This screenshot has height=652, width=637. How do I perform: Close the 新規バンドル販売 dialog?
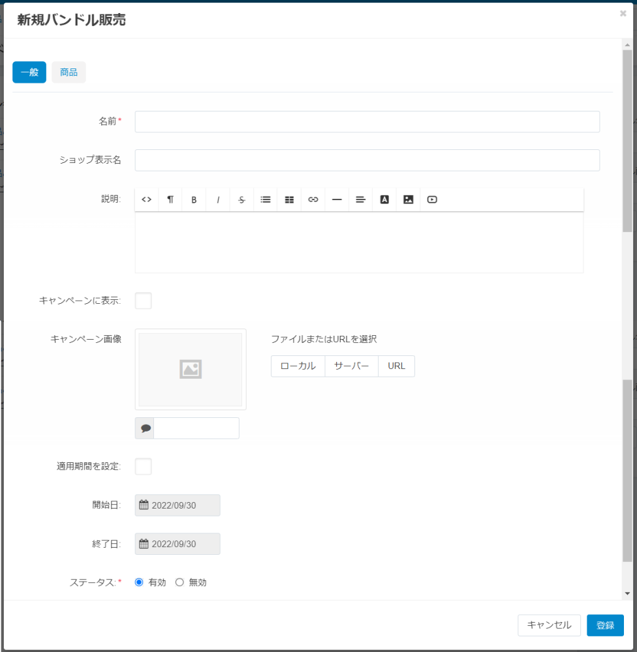click(x=623, y=13)
